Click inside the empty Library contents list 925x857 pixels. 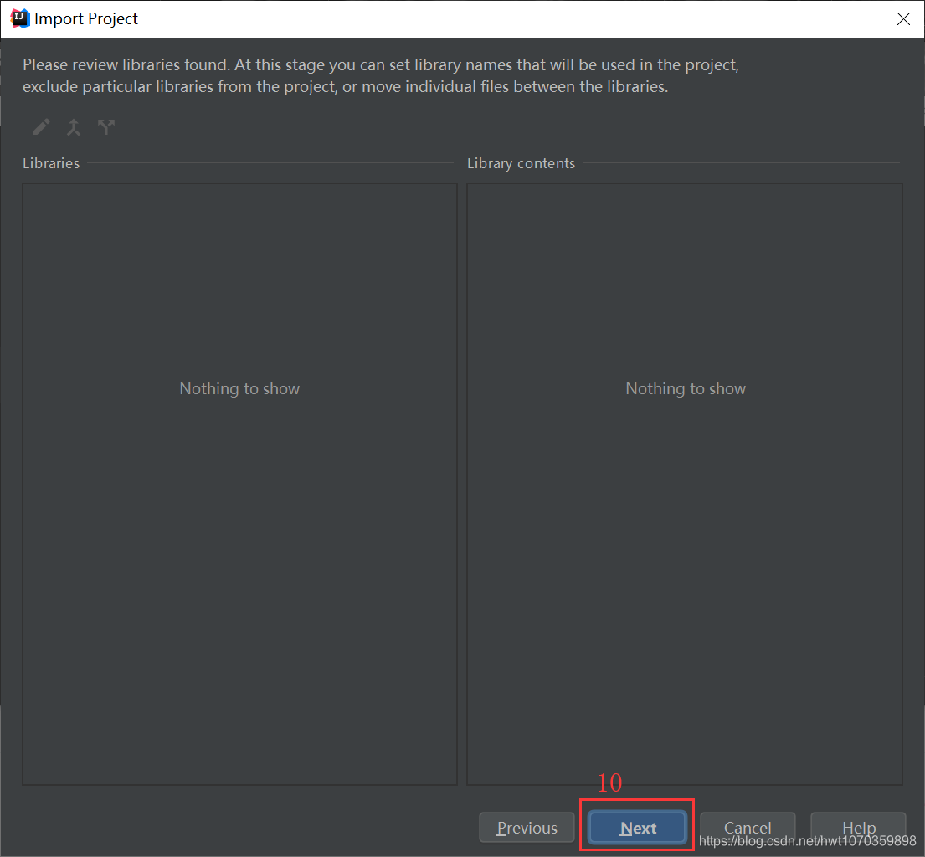[x=685, y=484]
